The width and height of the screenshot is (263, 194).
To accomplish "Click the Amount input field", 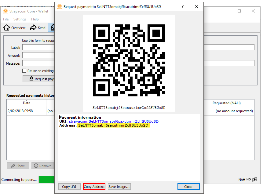I will click(38, 55).
